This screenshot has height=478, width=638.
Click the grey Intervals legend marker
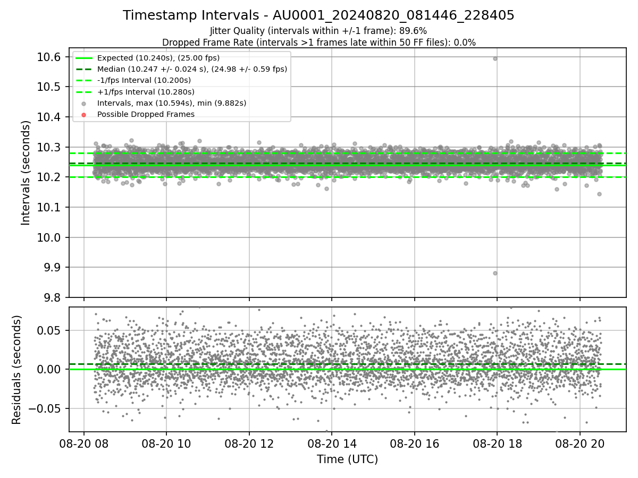pyautogui.click(x=83, y=104)
